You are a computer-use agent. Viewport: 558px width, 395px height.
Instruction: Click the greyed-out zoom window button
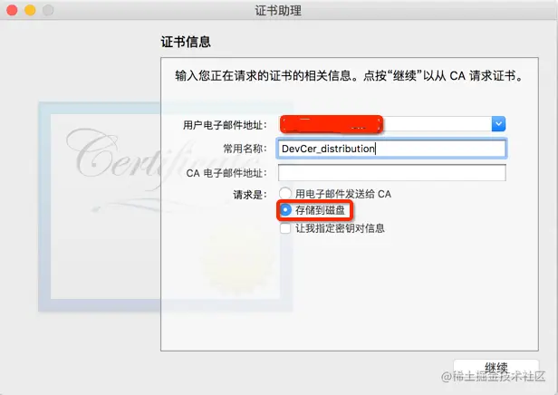pyautogui.click(x=48, y=10)
